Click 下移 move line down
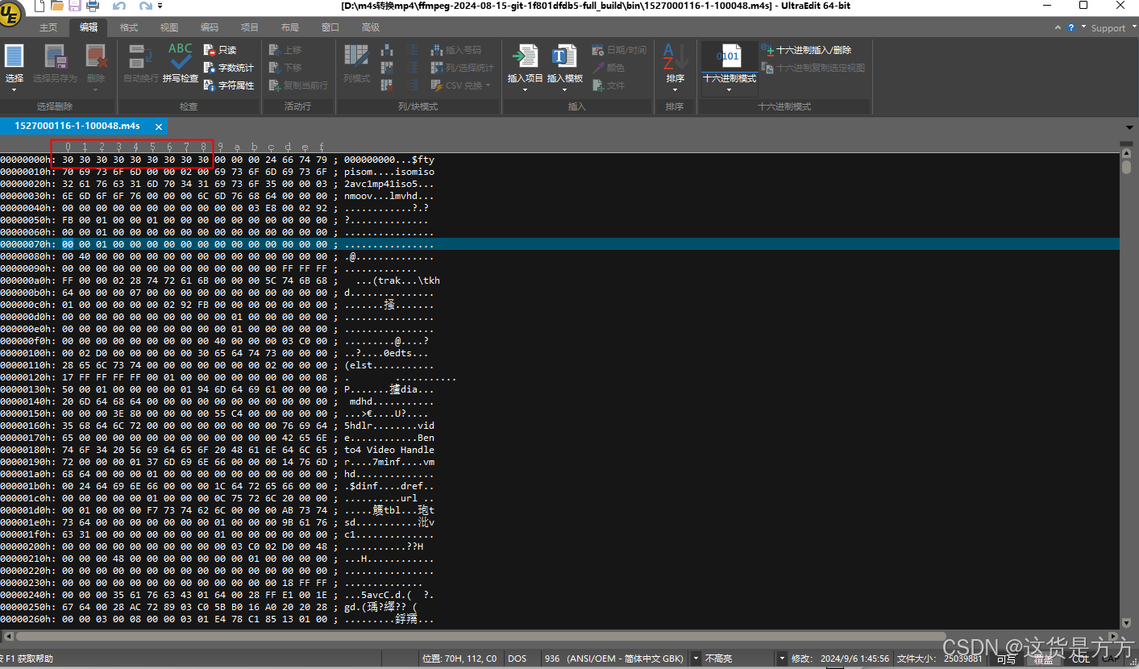Viewport: 1139px width, 669px height. (285, 68)
